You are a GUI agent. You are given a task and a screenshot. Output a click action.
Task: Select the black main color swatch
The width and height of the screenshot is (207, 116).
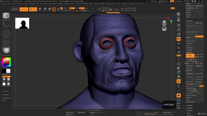click(4, 71)
